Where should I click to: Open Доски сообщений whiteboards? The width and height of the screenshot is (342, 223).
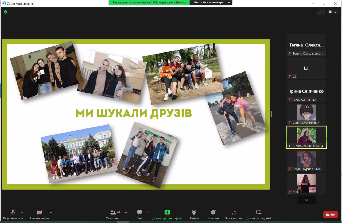[259, 214]
